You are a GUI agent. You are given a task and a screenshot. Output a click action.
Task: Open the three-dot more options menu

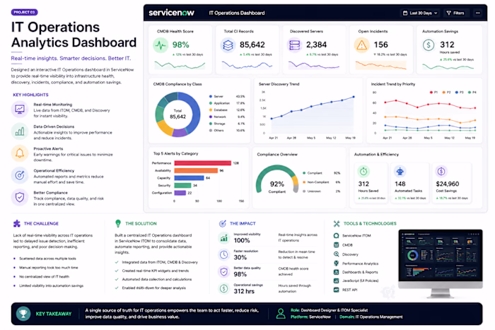(477, 13)
